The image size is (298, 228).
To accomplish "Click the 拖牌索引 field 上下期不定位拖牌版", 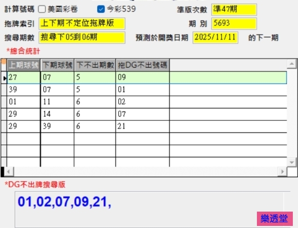I will point(82,24).
